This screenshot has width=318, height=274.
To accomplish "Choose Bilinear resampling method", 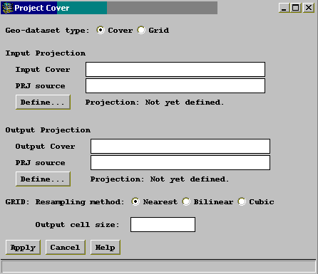I will coord(186,201).
